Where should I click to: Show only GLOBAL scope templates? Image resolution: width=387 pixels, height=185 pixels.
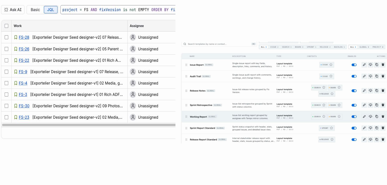click(x=364, y=47)
